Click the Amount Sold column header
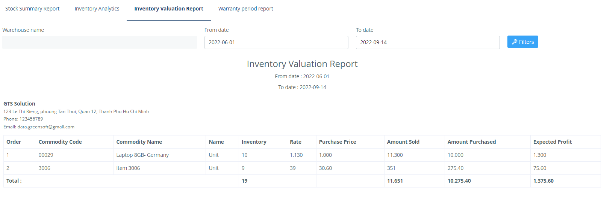The width and height of the screenshot is (604, 198). point(403,142)
